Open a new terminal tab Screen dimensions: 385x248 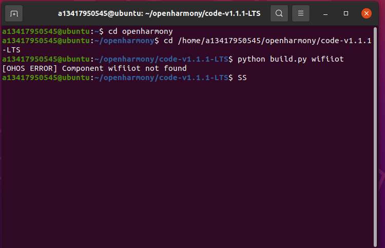(14, 13)
